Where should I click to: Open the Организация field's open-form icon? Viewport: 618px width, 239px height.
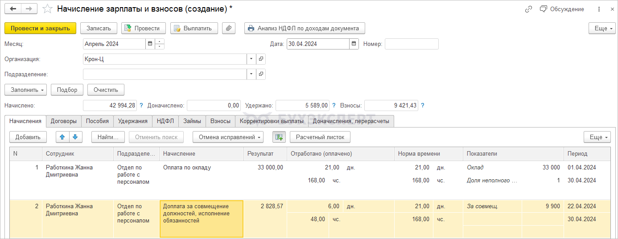click(261, 59)
